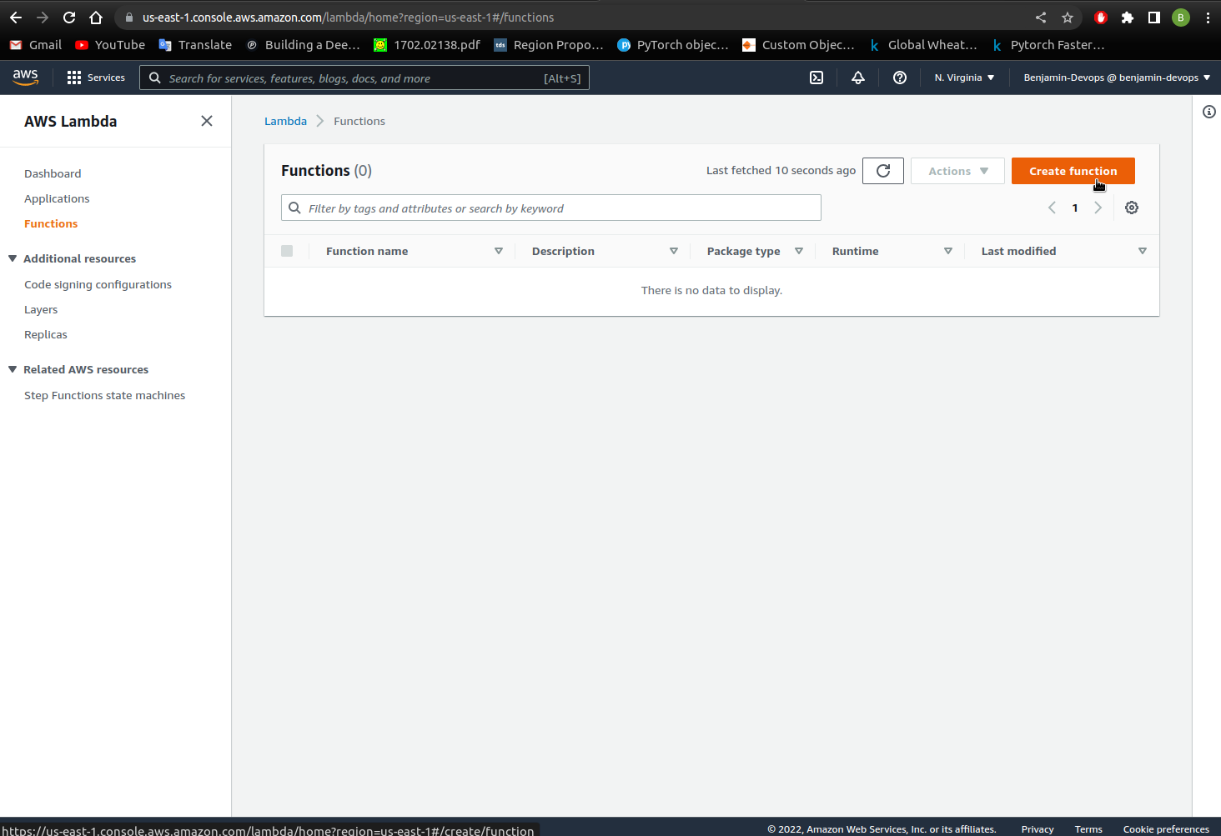Open the Pytorch Faster bookmark
Screen dimensions: 1221x836
(x=1048, y=45)
